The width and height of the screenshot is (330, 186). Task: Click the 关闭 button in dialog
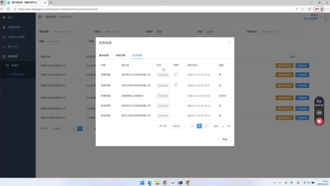pyautogui.click(x=225, y=139)
